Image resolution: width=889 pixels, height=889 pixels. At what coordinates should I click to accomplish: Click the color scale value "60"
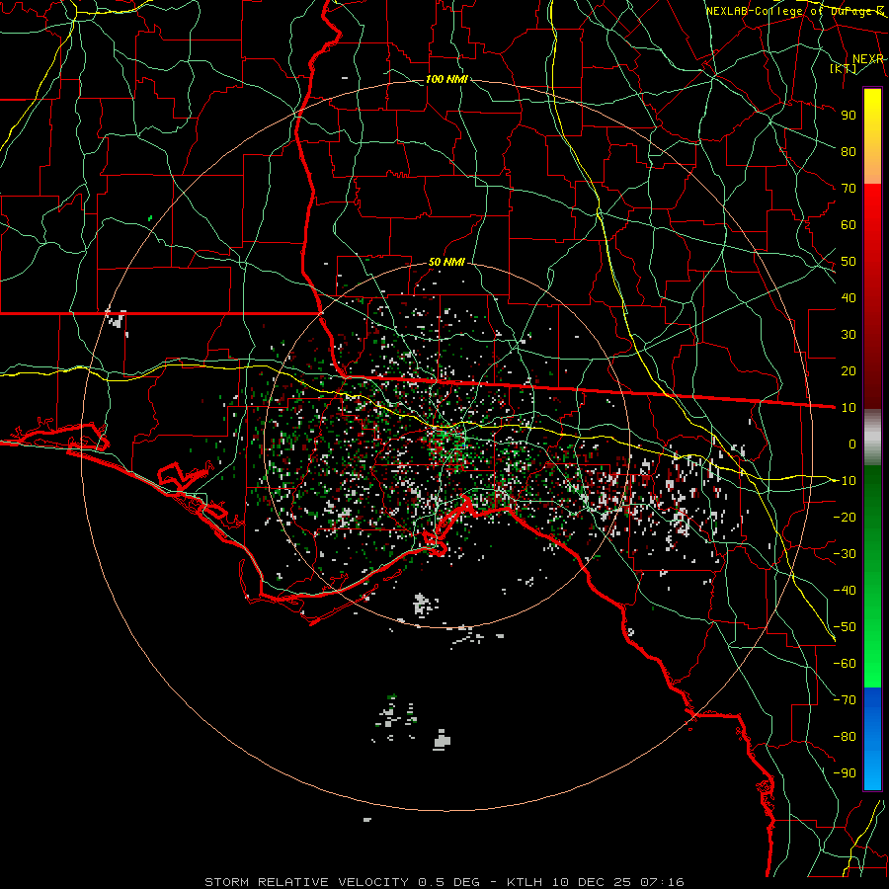(849, 224)
